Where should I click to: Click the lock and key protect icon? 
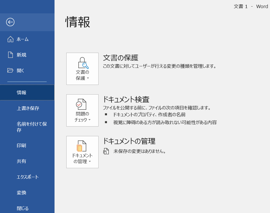[83, 63]
